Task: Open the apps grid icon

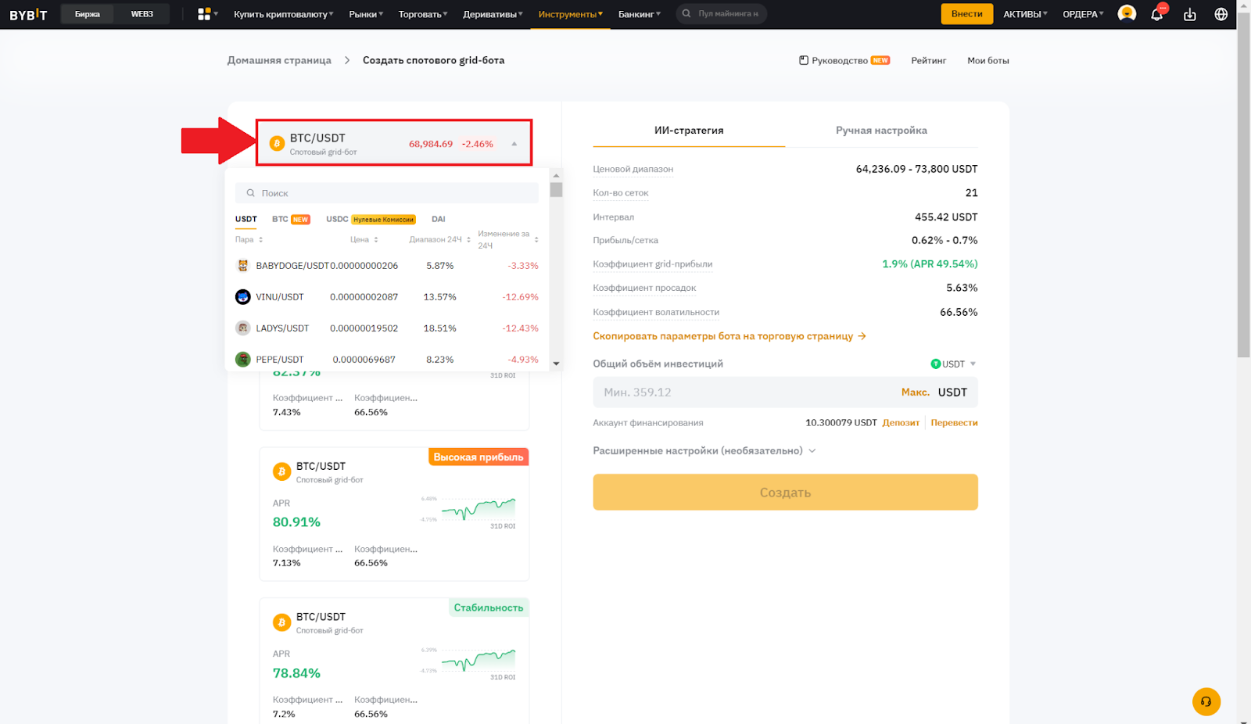Action: [204, 14]
